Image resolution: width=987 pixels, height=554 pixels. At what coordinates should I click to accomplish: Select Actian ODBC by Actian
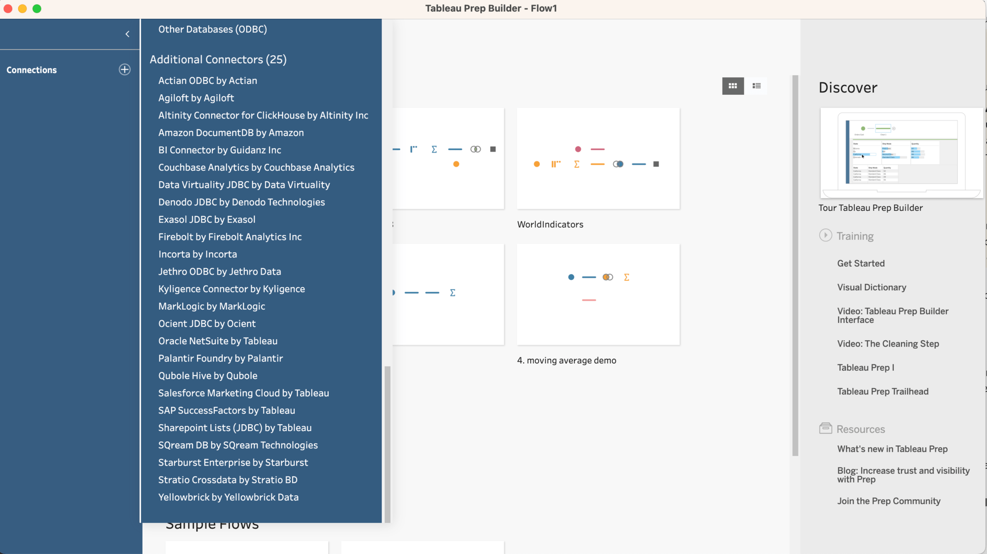(x=208, y=81)
